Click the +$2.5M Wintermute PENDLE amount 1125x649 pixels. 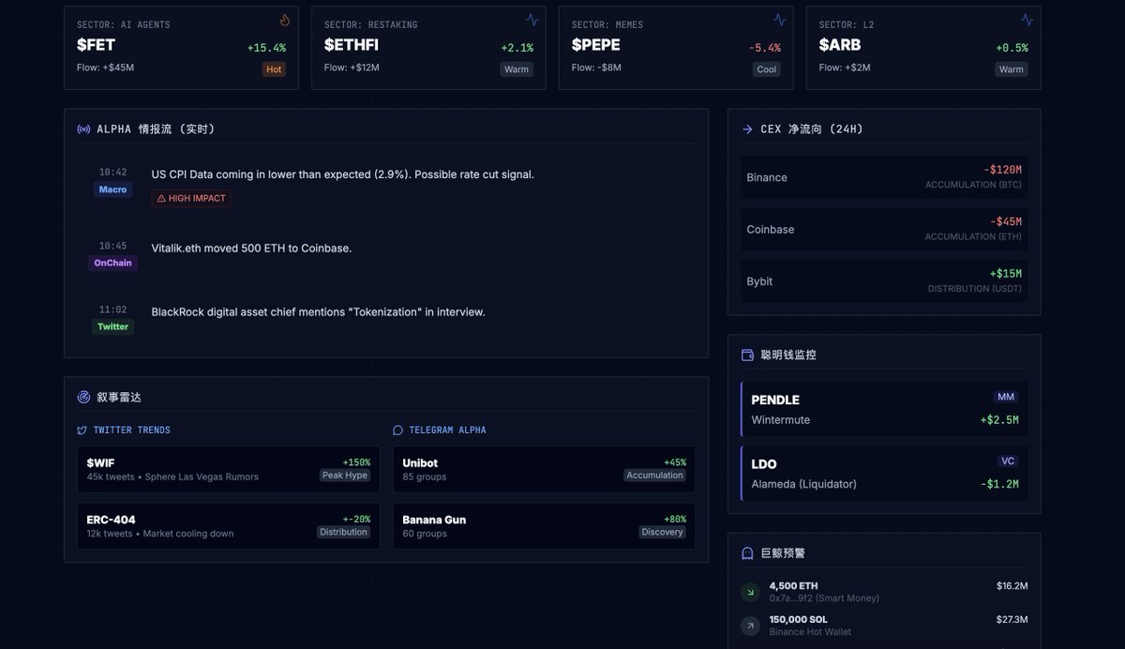tap(999, 420)
